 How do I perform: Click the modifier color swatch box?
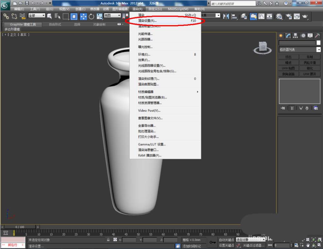(x=318, y=42)
